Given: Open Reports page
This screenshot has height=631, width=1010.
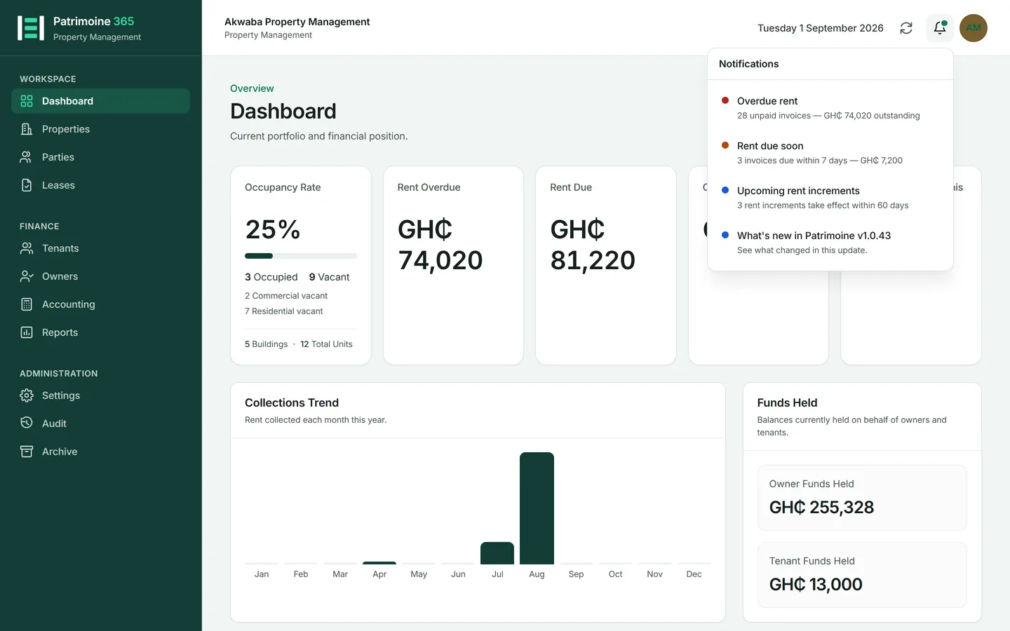Looking at the screenshot, I should (x=100, y=332).
